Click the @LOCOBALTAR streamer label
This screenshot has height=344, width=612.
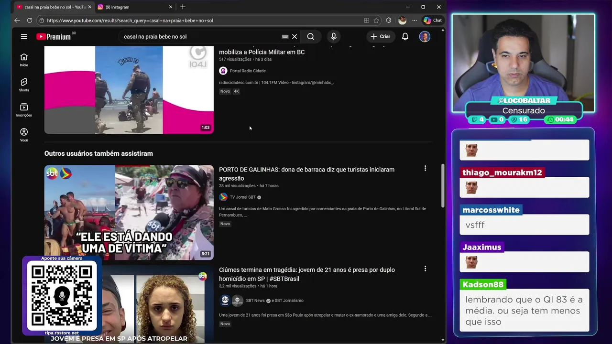(x=524, y=100)
